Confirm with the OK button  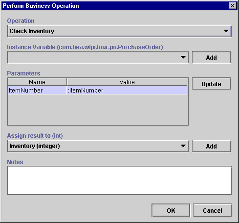(x=171, y=210)
